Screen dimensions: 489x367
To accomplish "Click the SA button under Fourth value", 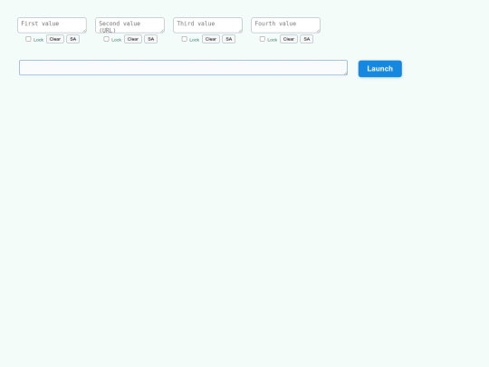I will point(307,39).
